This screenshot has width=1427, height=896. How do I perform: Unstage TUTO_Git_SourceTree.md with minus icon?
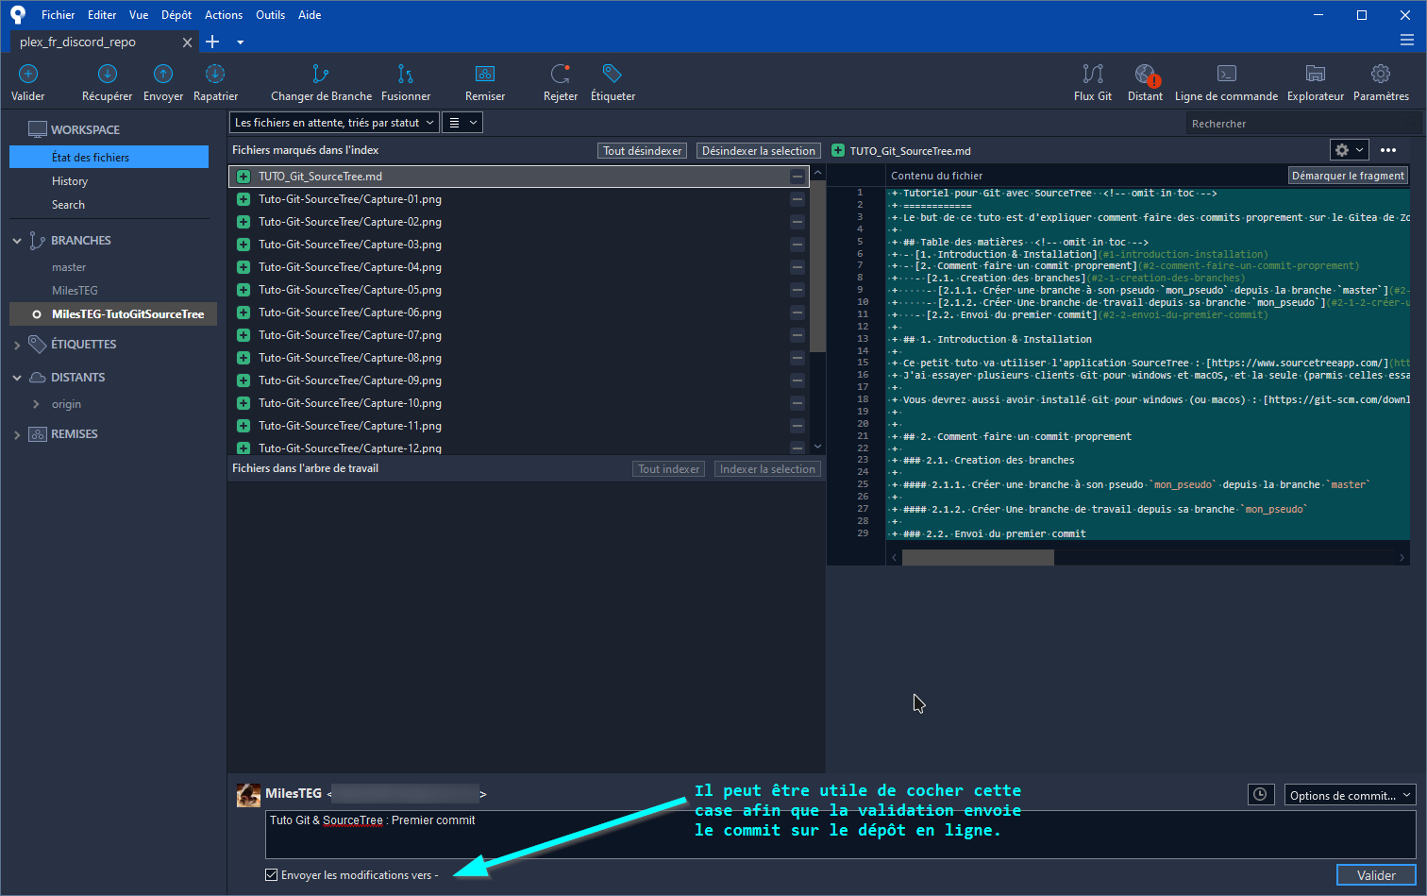pos(797,177)
